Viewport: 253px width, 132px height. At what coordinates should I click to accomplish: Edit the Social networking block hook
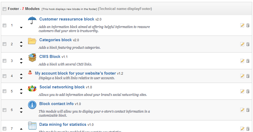coord(242,91)
